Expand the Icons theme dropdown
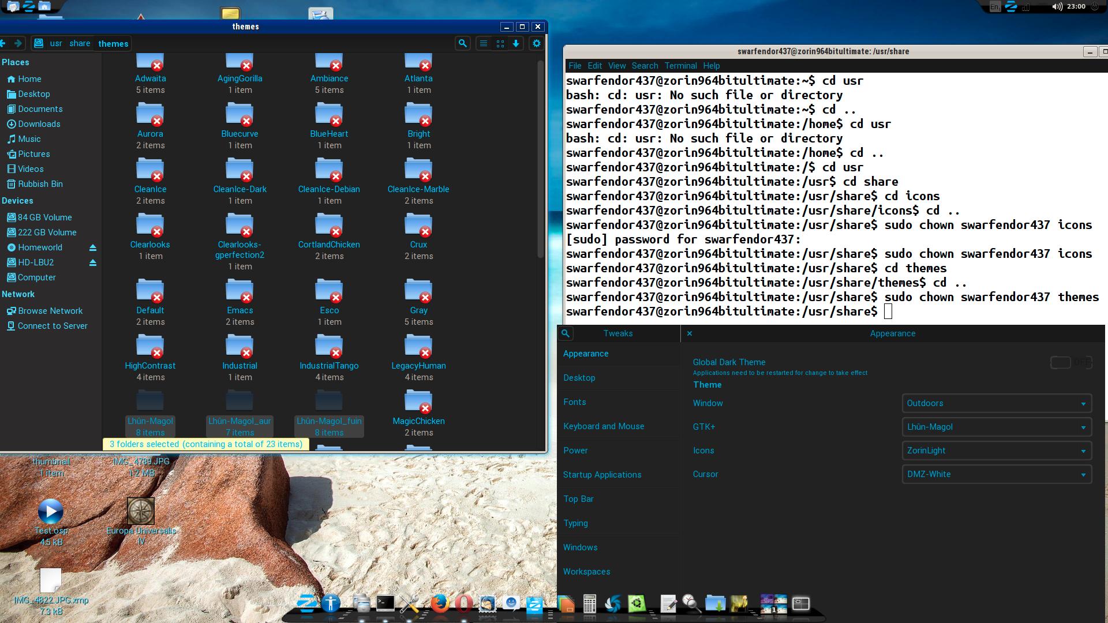 [x=996, y=451]
